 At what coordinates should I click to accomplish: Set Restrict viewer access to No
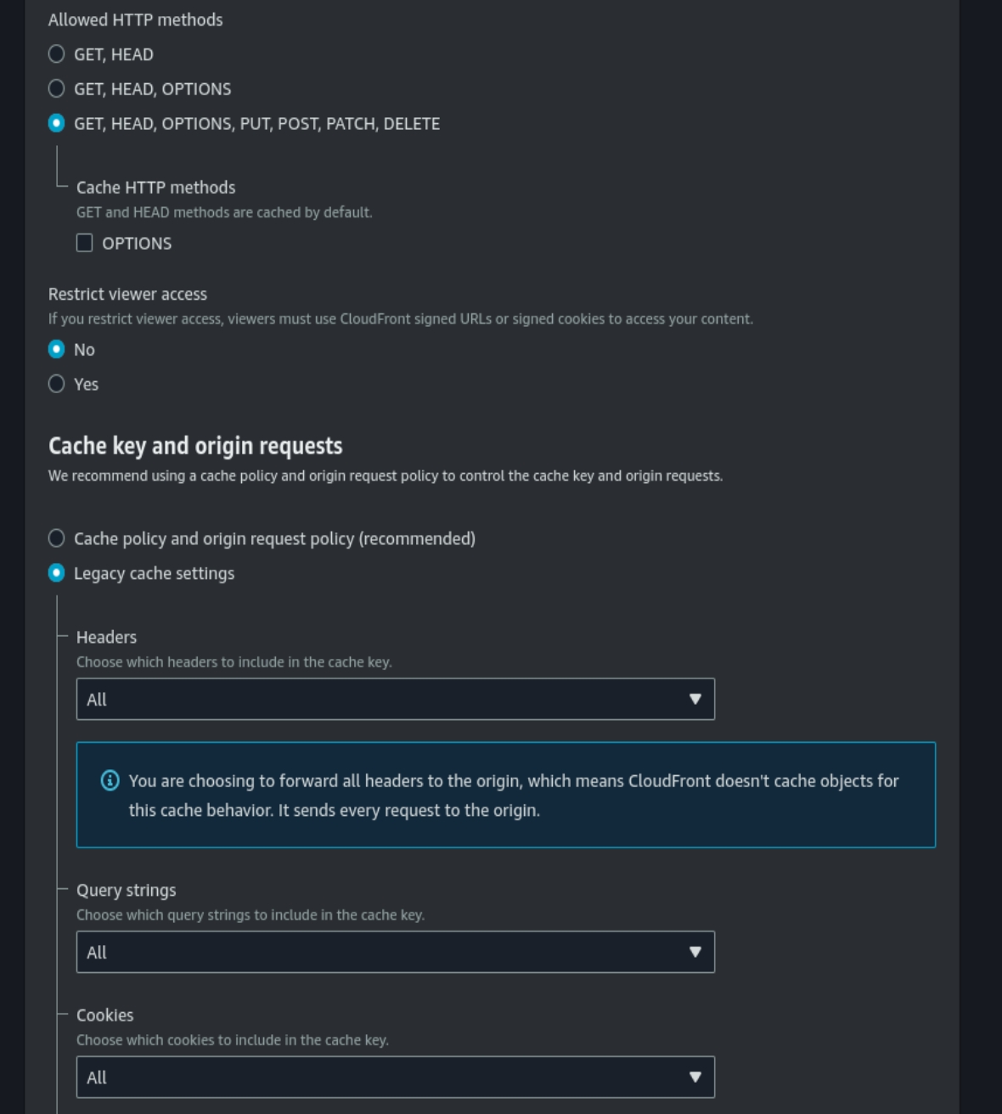point(57,350)
